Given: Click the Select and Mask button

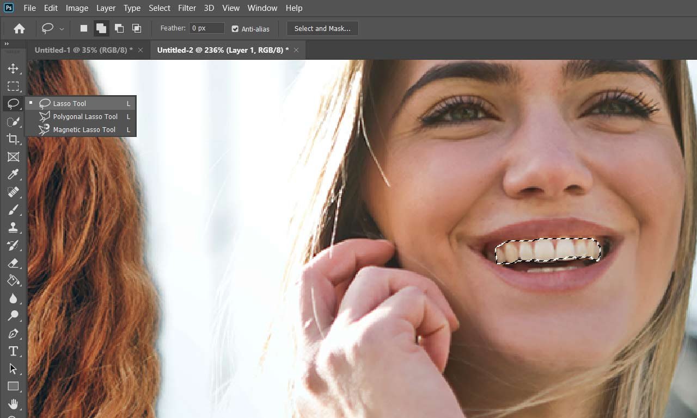Looking at the screenshot, I should 322,28.
